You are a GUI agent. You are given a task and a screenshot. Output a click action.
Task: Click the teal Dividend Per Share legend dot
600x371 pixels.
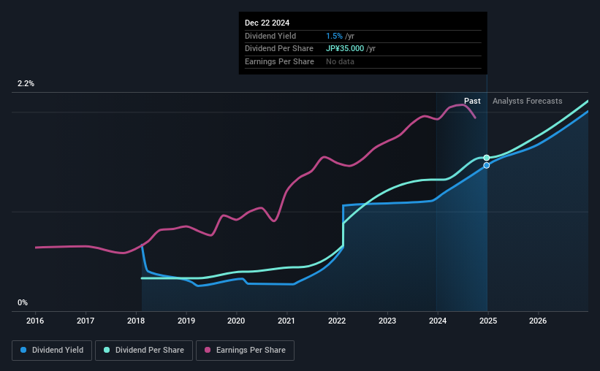tap(107, 350)
